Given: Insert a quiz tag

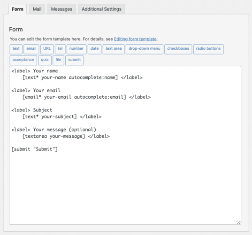Looking at the screenshot, I should coord(45,60).
